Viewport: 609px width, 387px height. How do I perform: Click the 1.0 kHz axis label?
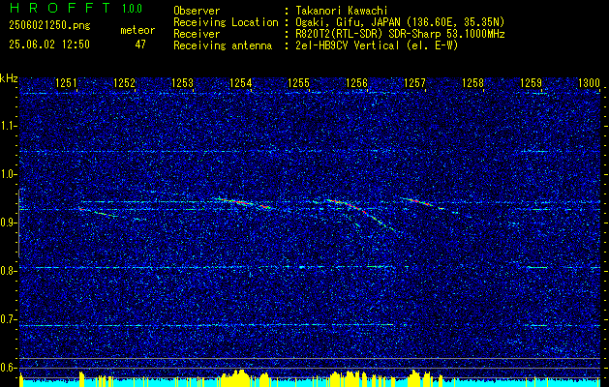(x=9, y=175)
